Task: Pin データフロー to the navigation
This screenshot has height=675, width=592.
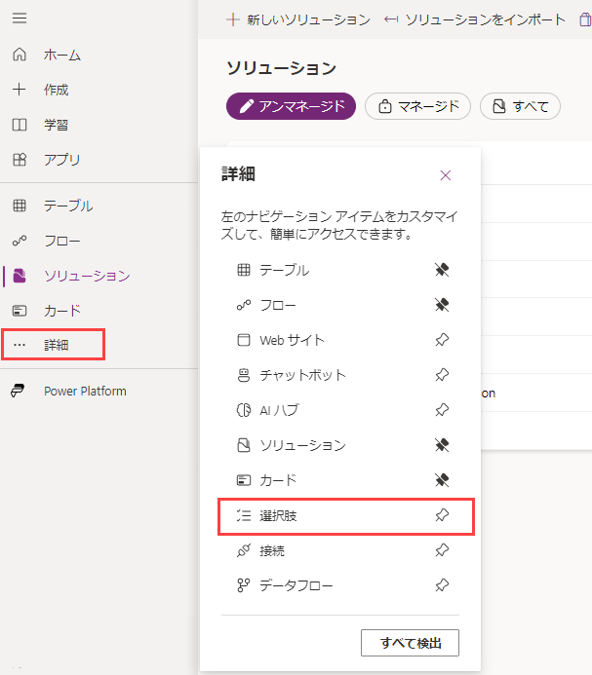Action: click(x=442, y=585)
